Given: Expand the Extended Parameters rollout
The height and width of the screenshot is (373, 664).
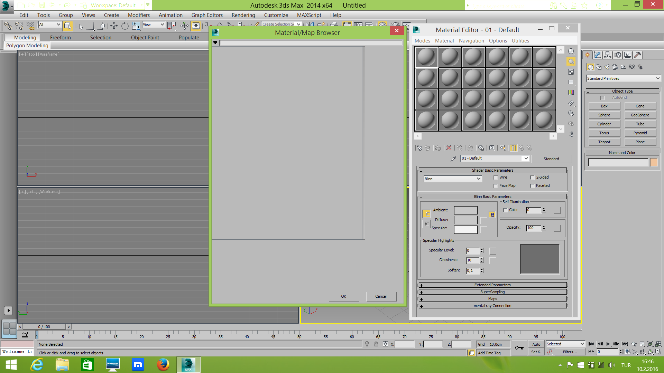Looking at the screenshot, I should coord(492,285).
